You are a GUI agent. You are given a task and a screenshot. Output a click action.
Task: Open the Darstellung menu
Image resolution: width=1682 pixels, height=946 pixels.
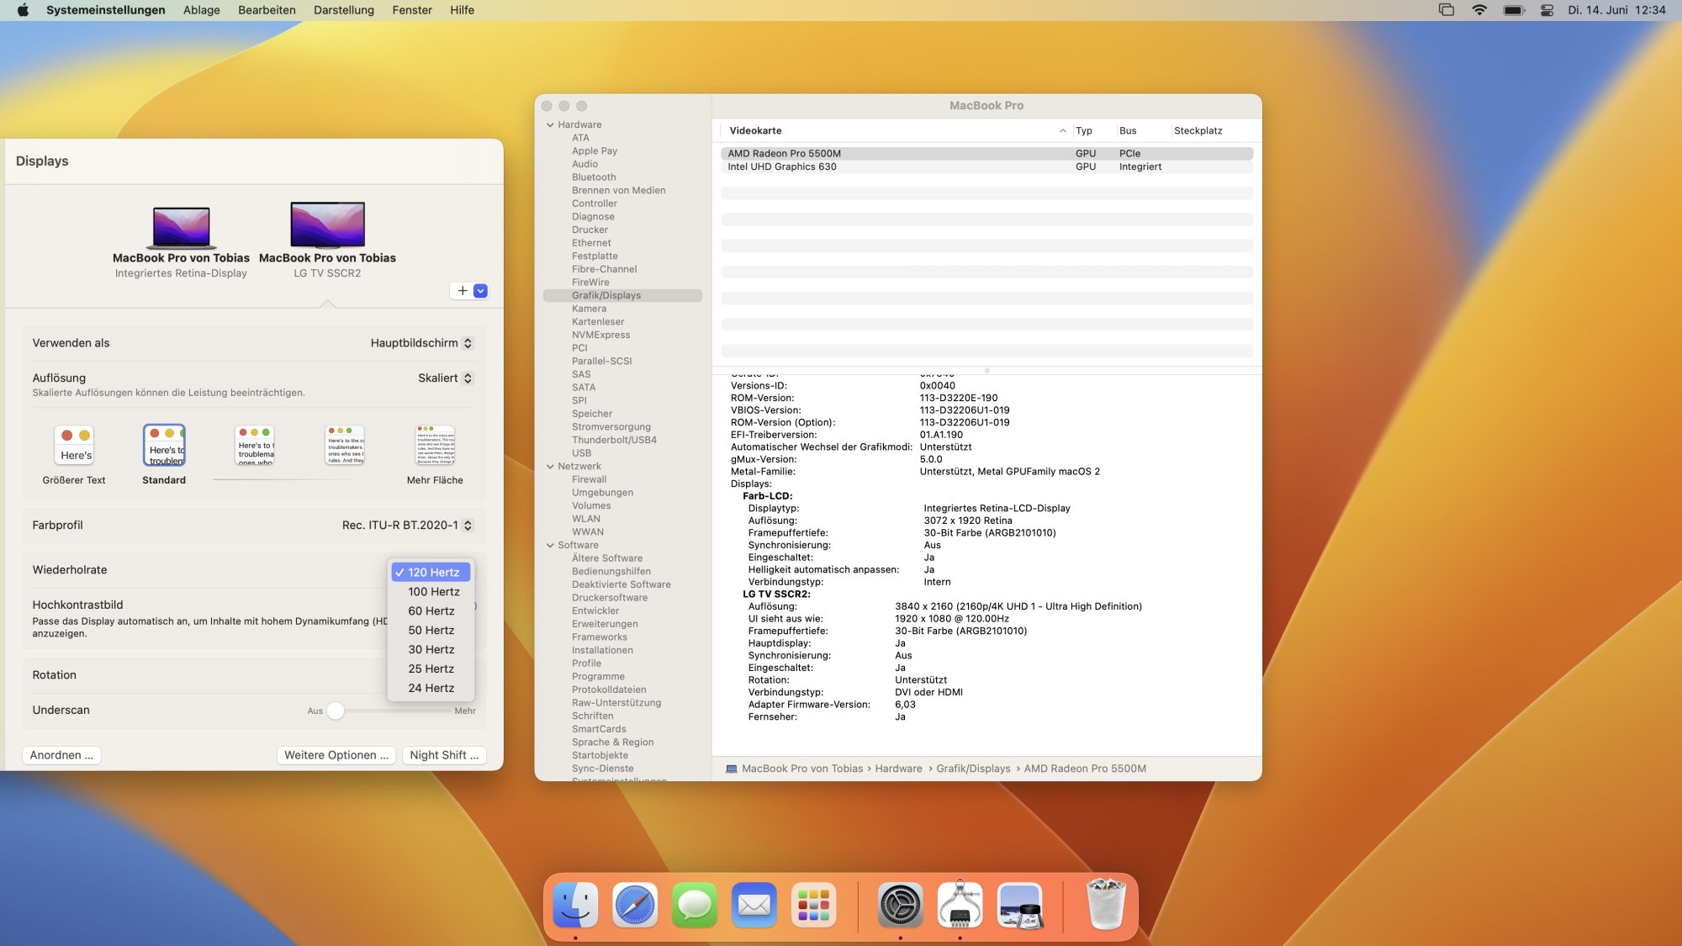(343, 10)
